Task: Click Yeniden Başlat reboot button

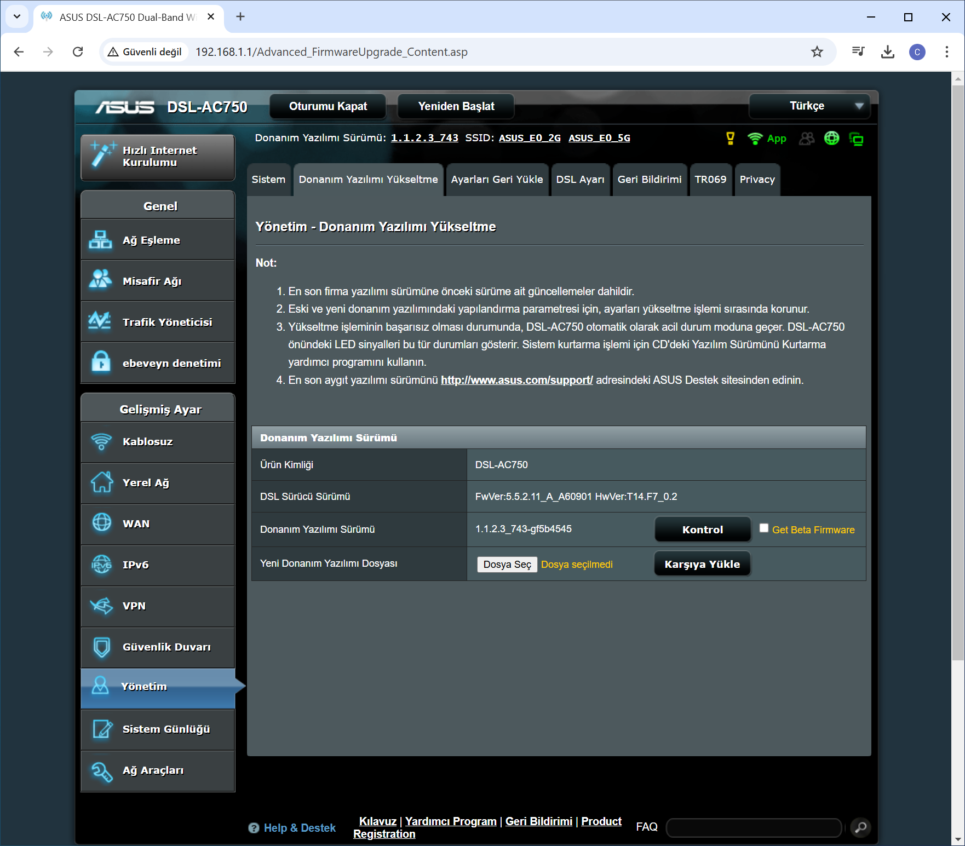Action: pyautogui.click(x=456, y=106)
